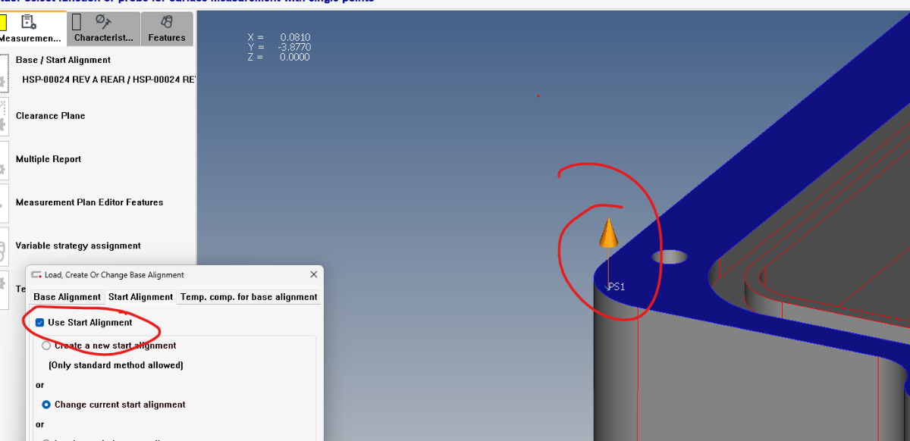Click the Features tab cylinder icon
Viewport: 910px width, 441px height.
[167, 22]
